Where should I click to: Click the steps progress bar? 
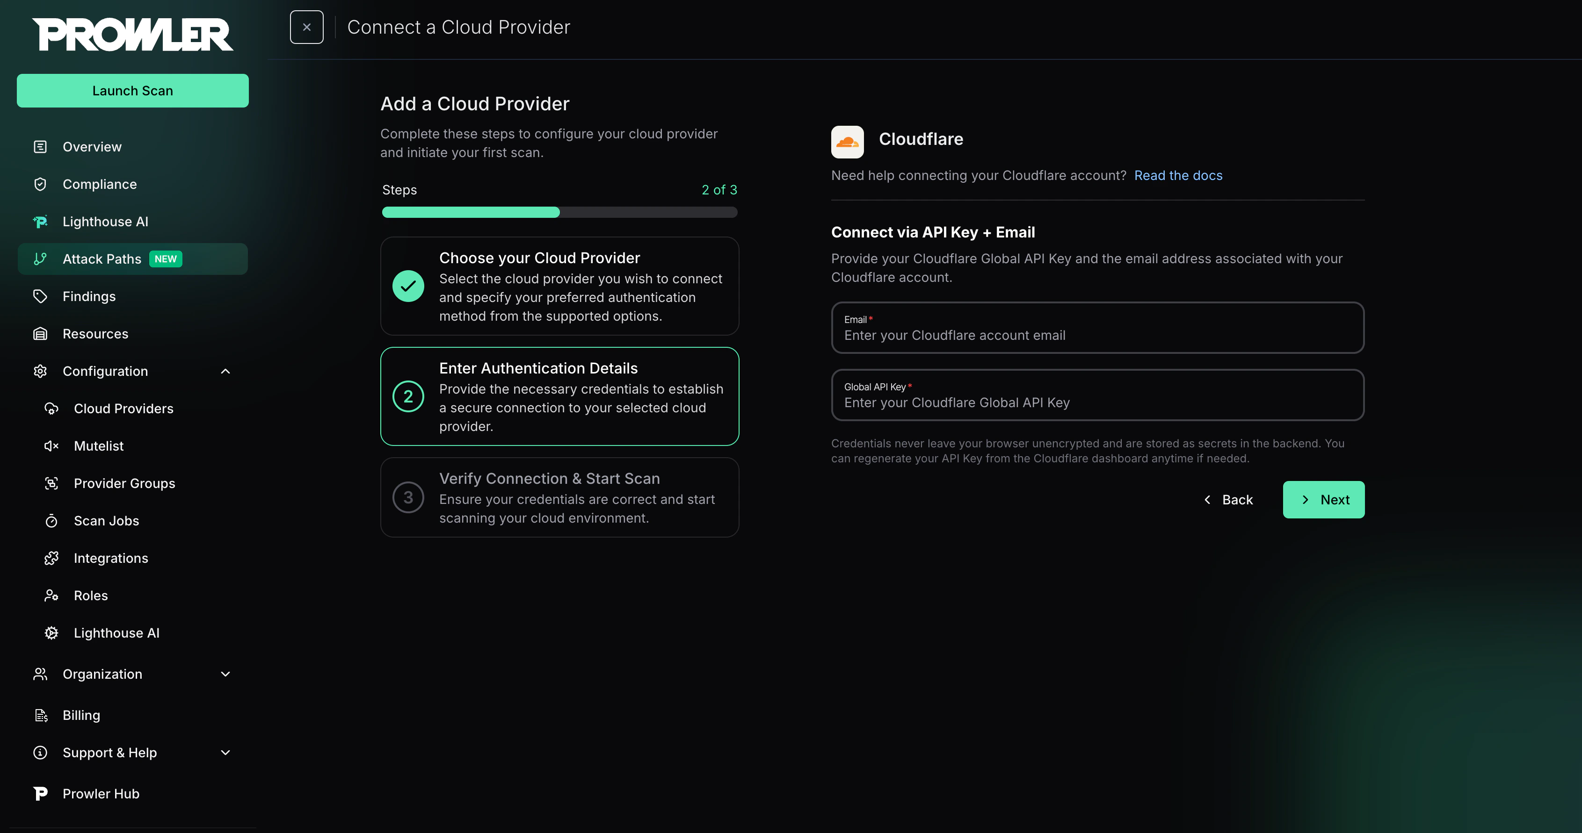(559, 212)
